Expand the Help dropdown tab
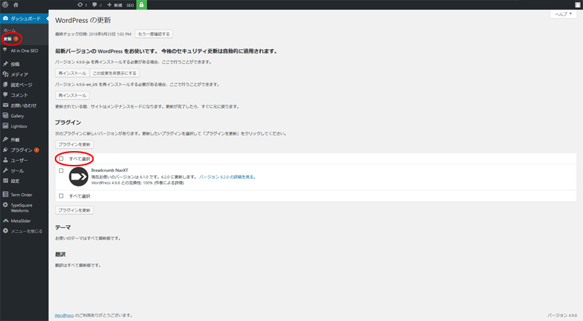Screen dimensions: 583x321 coord(564,14)
